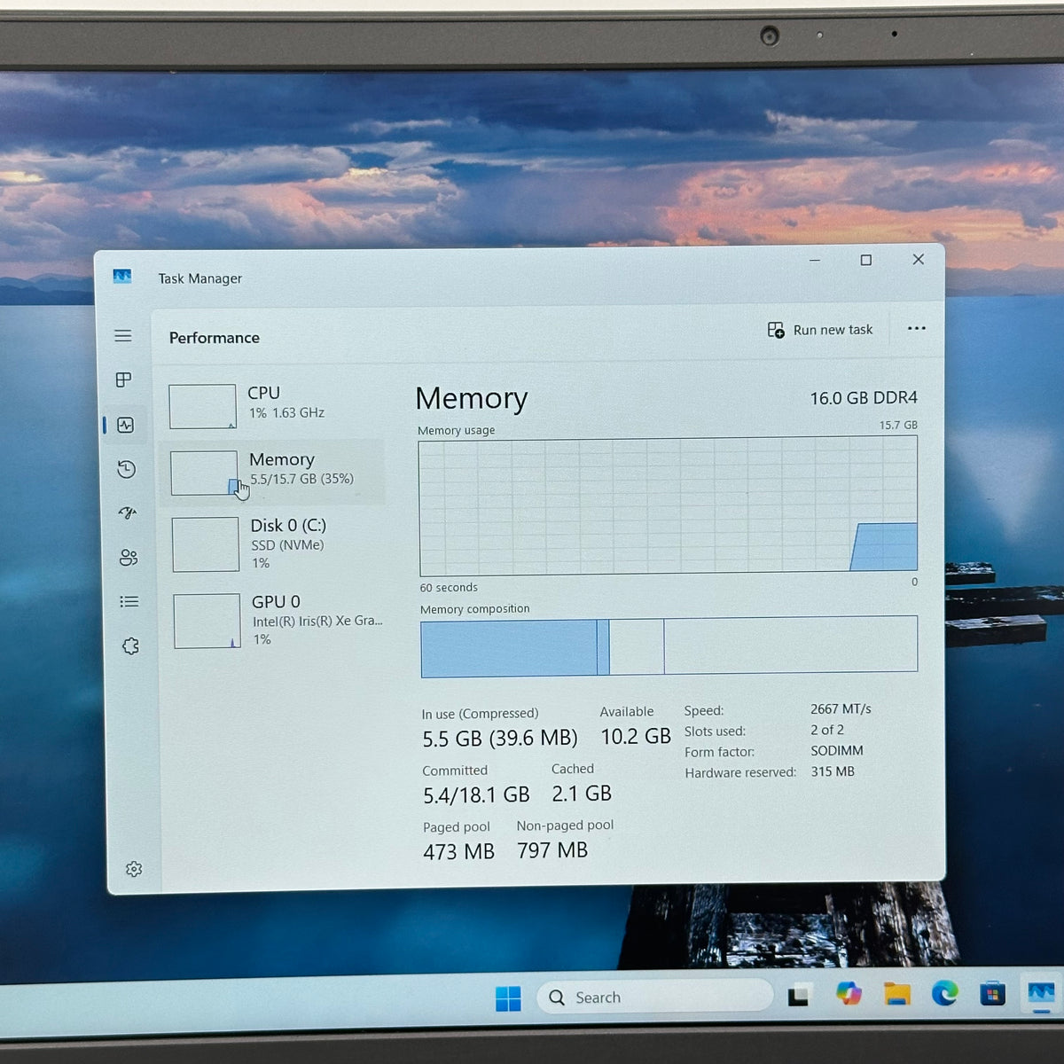Click the Paged pool value 473 MB

tap(458, 852)
